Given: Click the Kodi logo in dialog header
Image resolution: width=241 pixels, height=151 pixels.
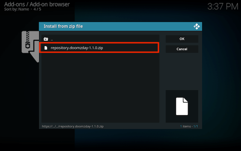Looking at the screenshot, I should click(197, 26).
